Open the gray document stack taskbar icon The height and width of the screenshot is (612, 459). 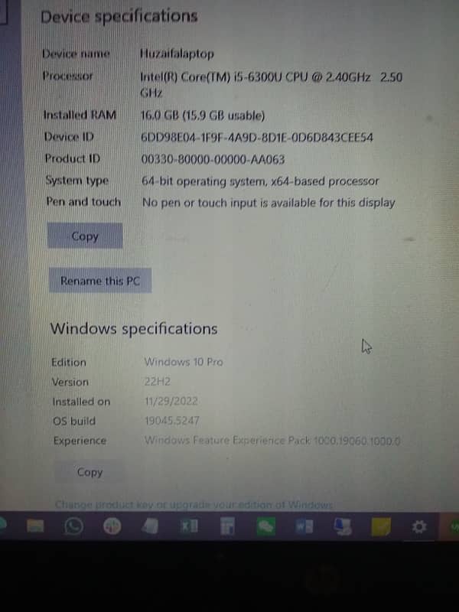(x=150, y=526)
